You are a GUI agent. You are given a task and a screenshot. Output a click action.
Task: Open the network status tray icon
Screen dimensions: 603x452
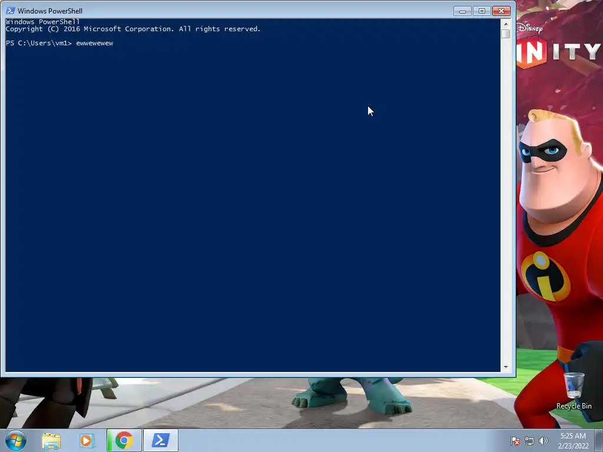pos(529,441)
